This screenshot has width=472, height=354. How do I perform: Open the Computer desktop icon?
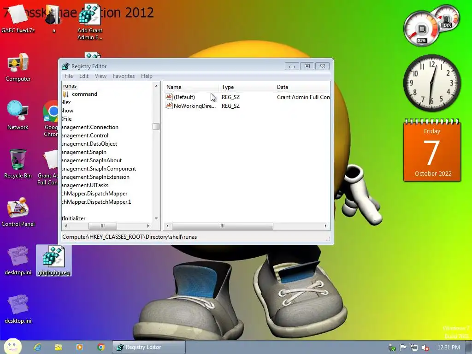click(18, 67)
